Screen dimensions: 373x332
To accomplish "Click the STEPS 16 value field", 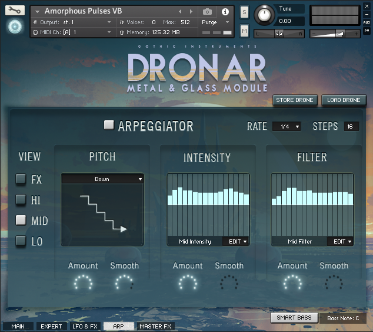I will pos(351,126).
